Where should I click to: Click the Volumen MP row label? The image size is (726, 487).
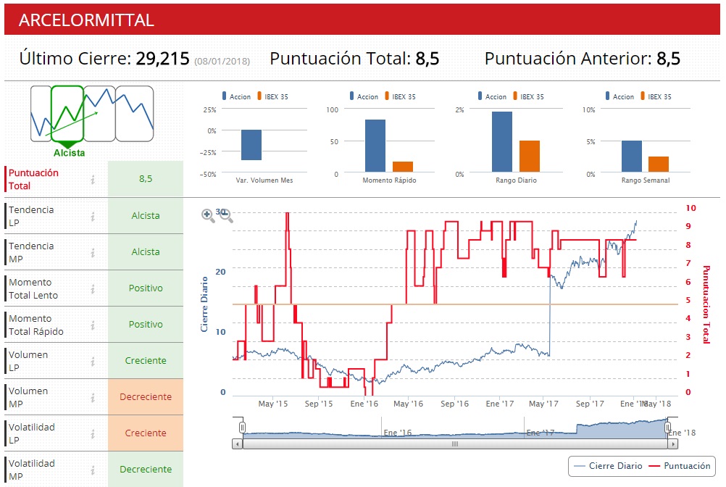28,397
